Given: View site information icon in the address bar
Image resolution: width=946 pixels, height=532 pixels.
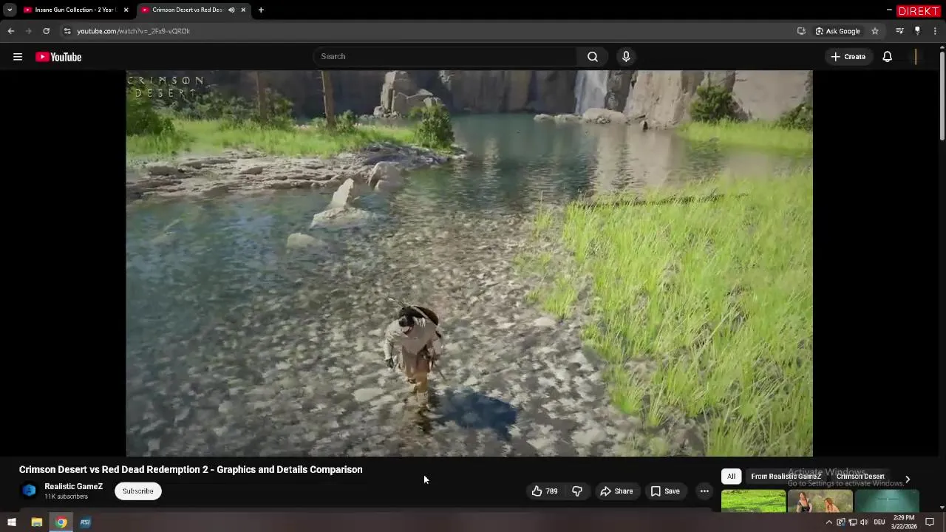Looking at the screenshot, I should [x=67, y=31].
